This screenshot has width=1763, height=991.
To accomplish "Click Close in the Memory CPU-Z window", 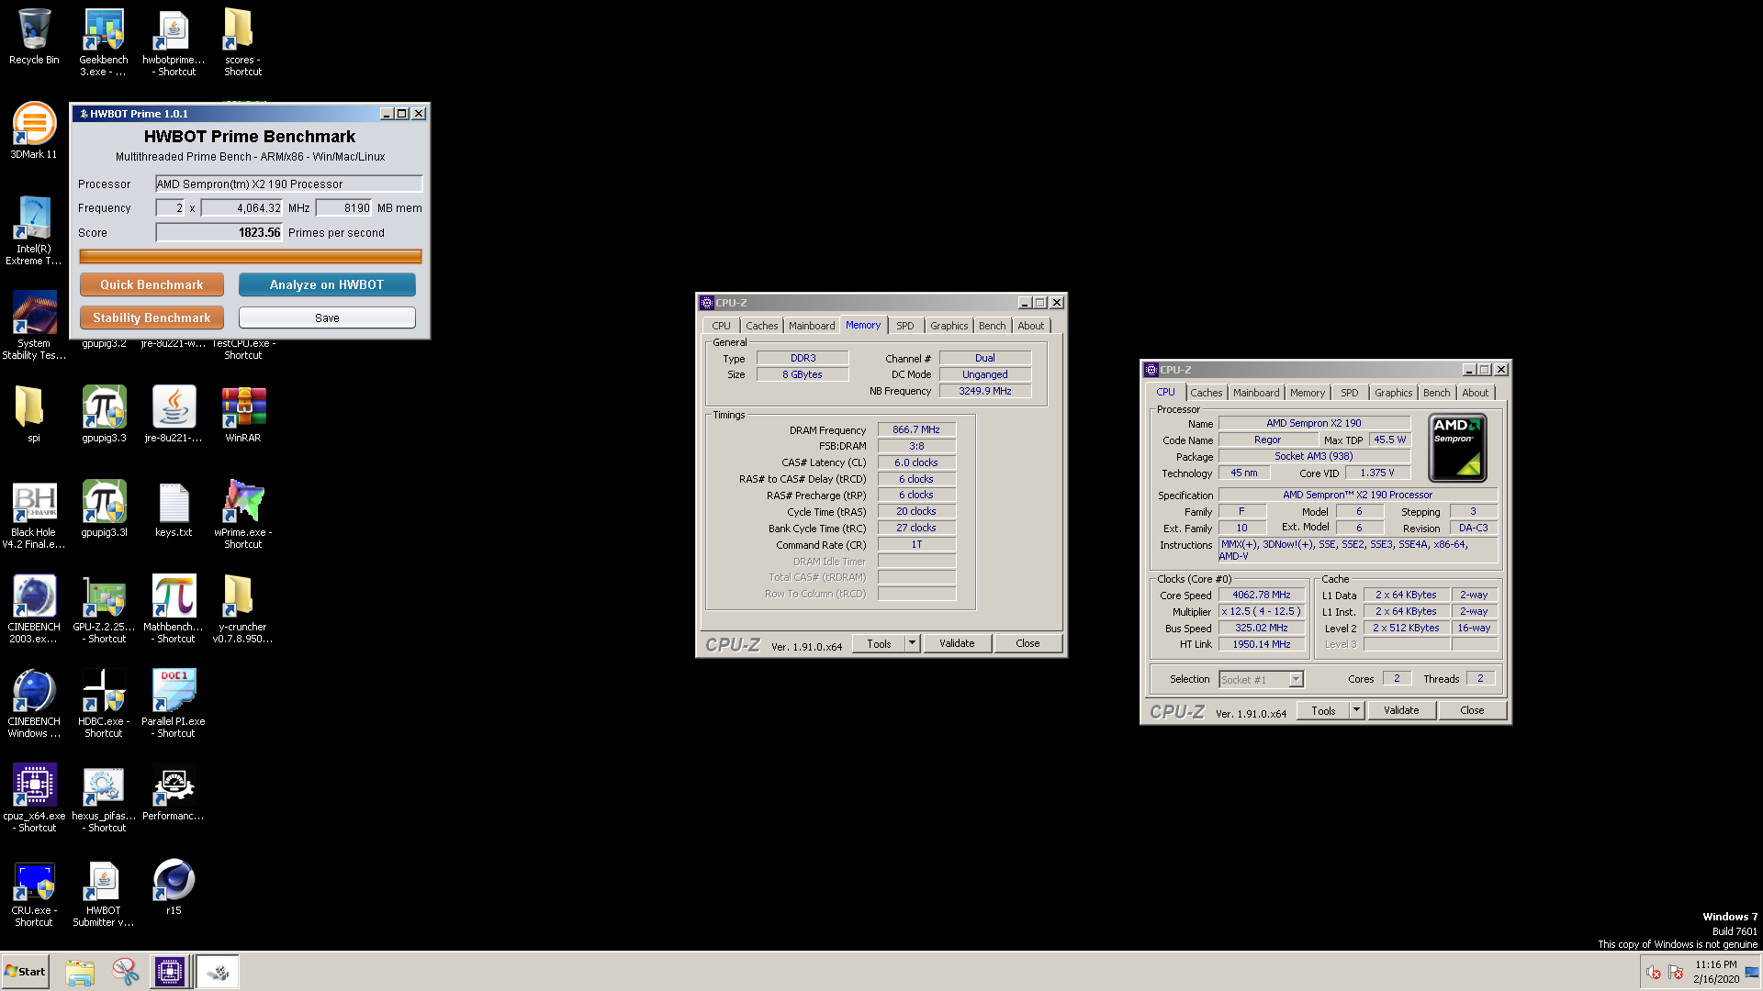I will tap(1027, 643).
